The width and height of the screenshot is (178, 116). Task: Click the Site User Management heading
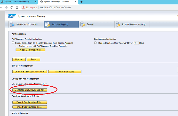click(x=22, y=66)
